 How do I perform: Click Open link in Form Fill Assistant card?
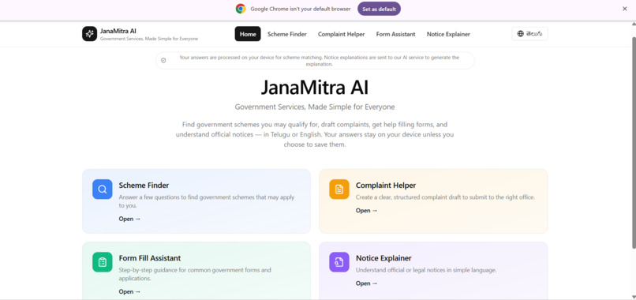(129, 291)
